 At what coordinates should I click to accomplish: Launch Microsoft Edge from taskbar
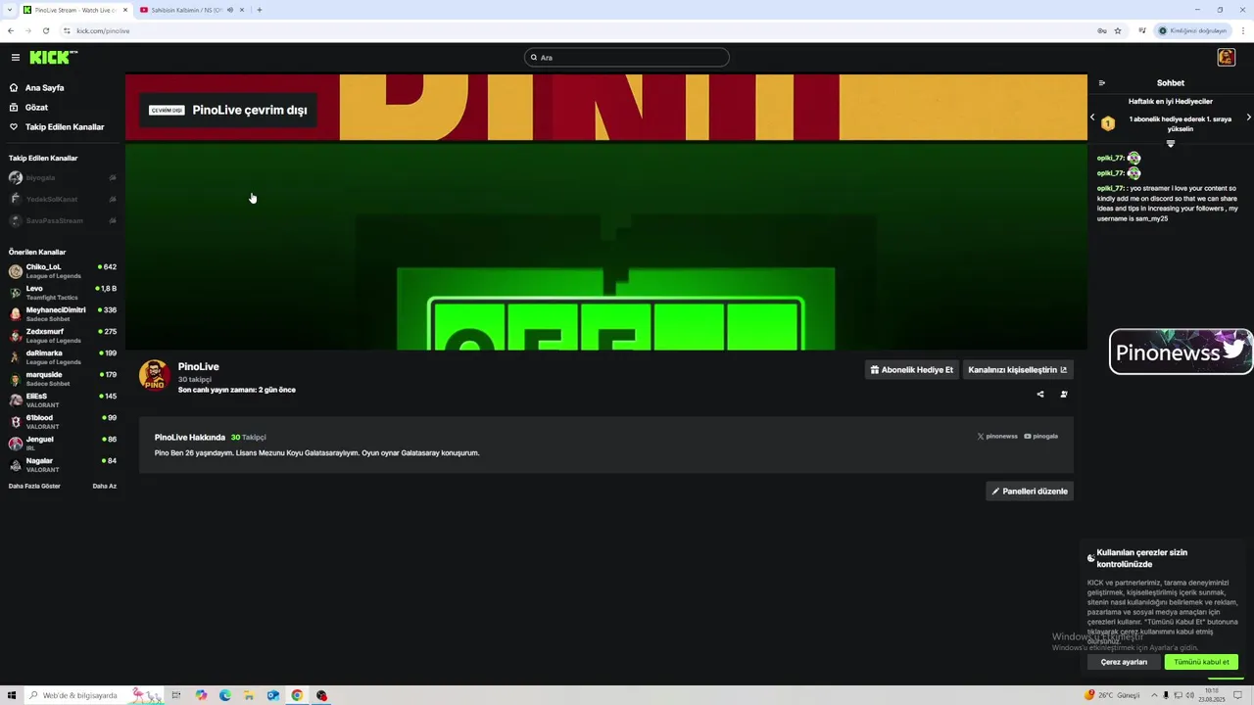225,695
